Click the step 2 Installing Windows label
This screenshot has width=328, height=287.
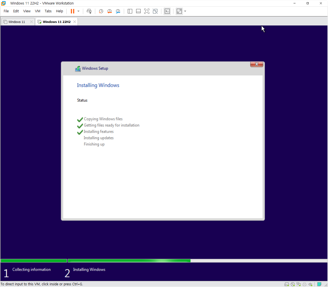coord(89,270)
